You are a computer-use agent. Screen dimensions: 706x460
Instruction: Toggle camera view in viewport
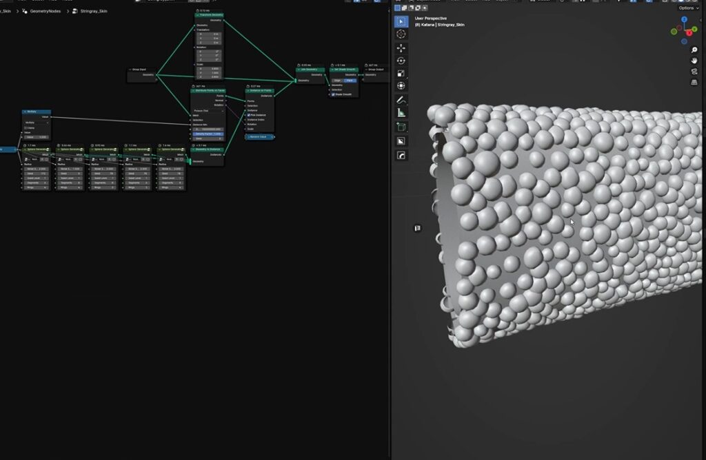point(694,71)
